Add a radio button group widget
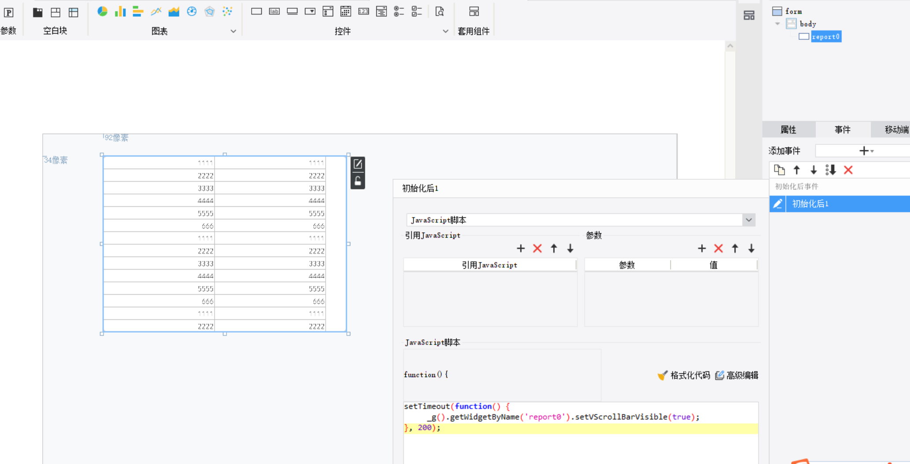Screen dimensions: 910x464 (399, 11)
